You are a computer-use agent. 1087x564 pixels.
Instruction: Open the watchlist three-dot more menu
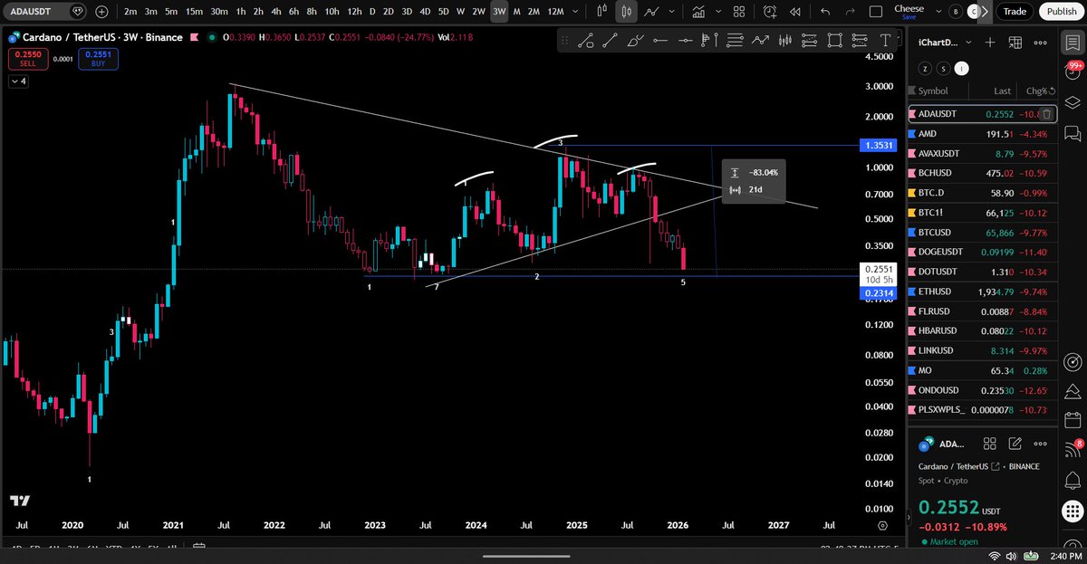coord(1039,43)
